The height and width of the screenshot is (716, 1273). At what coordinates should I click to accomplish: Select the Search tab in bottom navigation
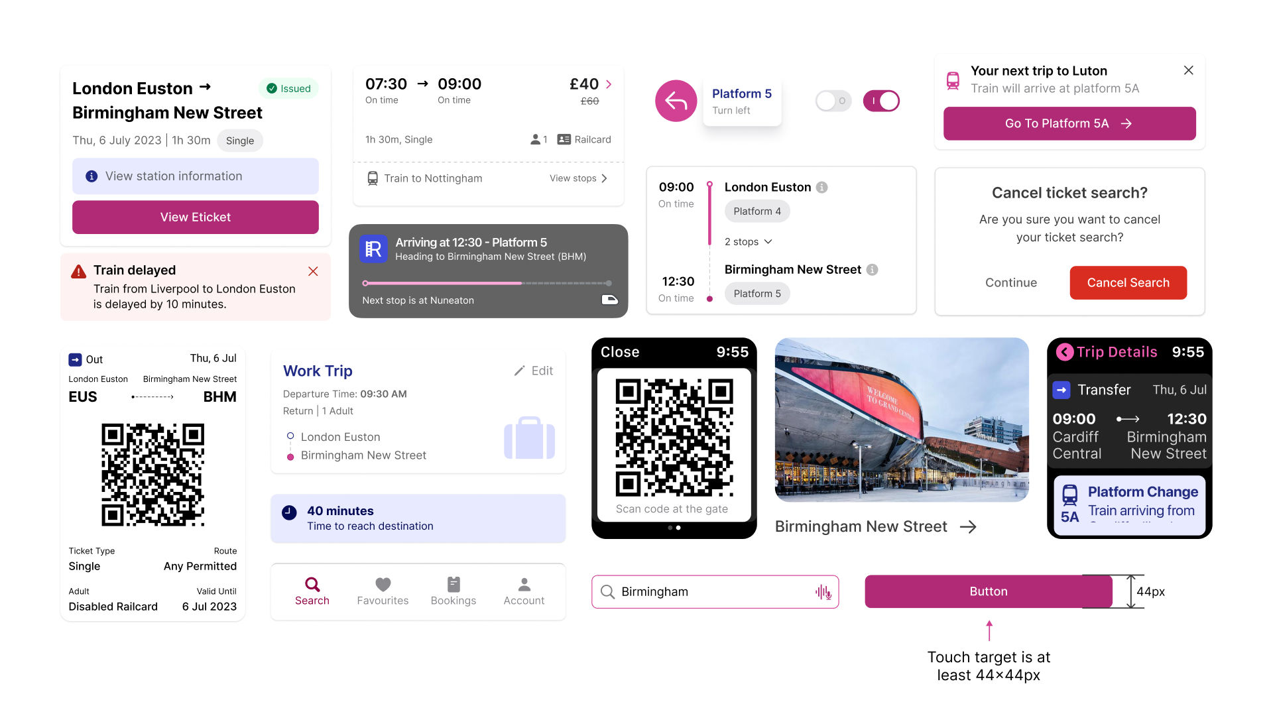311,591
